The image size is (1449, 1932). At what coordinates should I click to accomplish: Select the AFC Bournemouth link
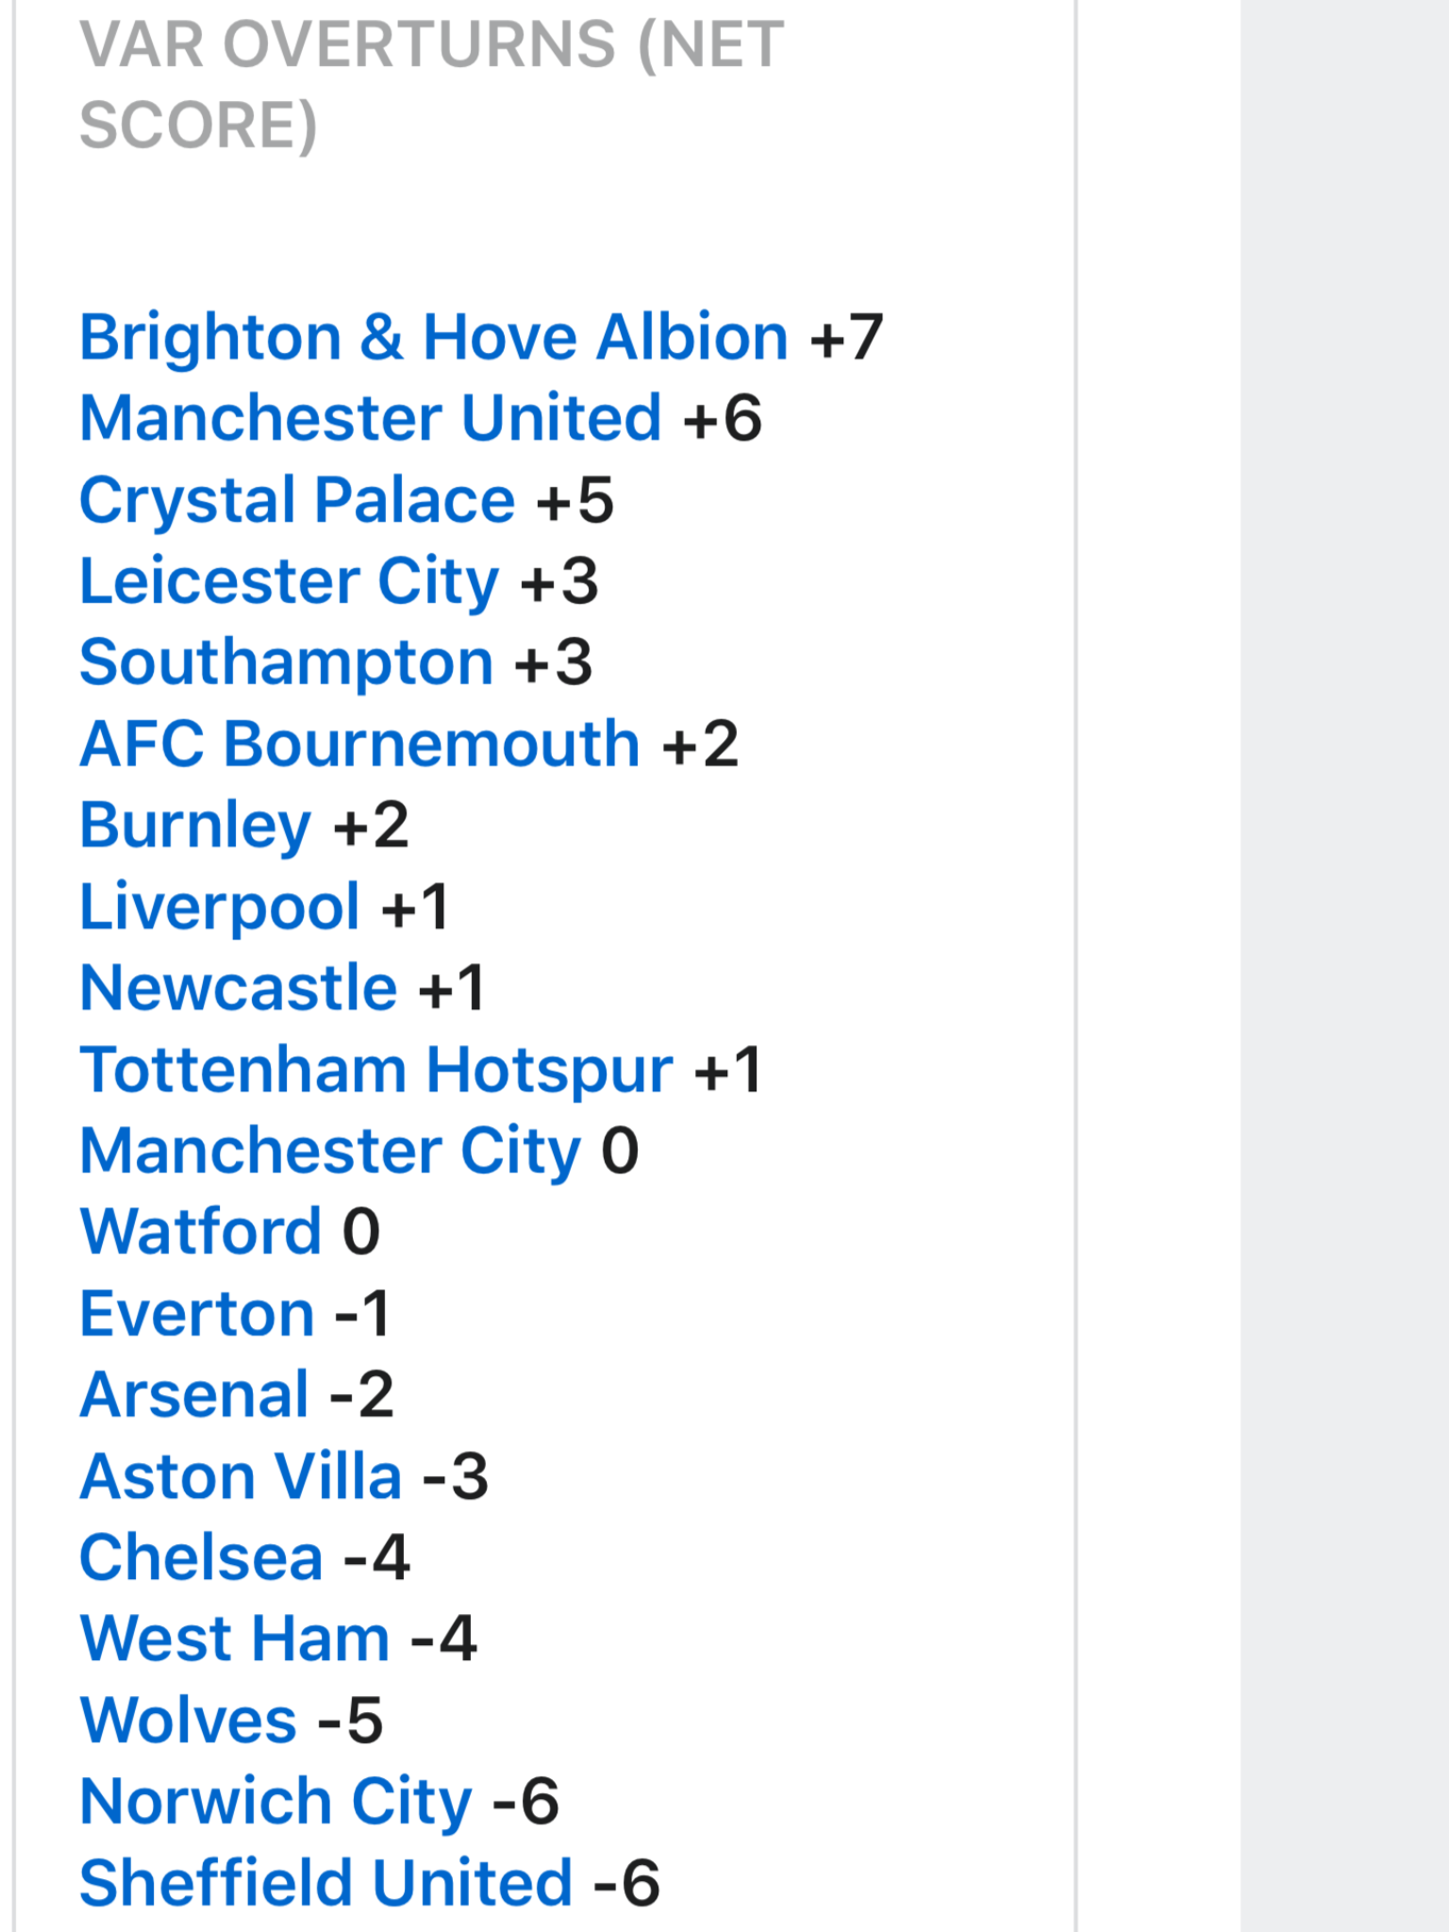tap(360, 744)
